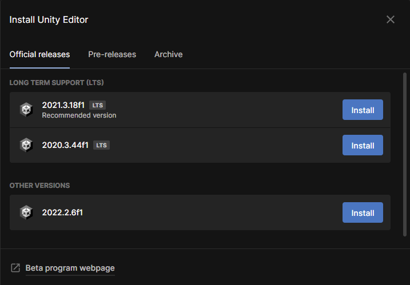Click the version list vertical scrollbar

(x=405, y=155)
